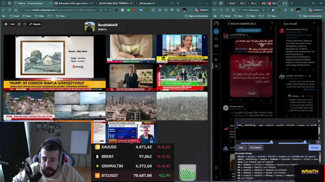325x182 pixels.
Task: Click the BTCUSDT ticker row
Action: tap(133, 175)
